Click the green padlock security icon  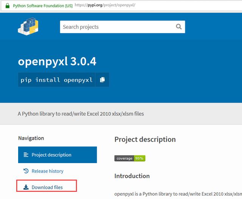coord(8,6)
